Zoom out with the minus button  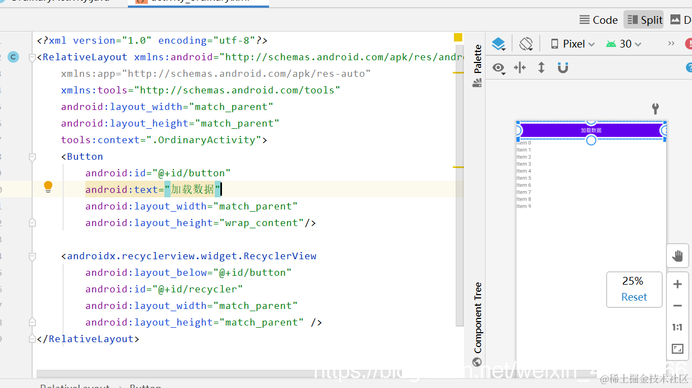click(x=678, y=306)
